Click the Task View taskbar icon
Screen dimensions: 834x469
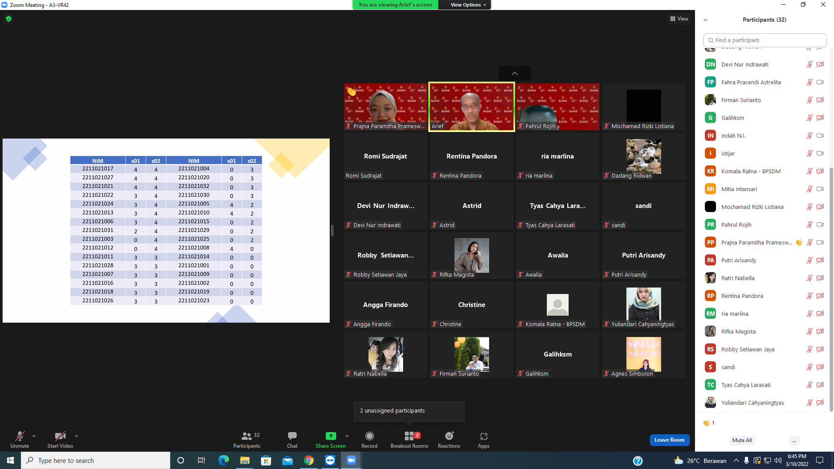pyautogui.click(x=202, y=460)
